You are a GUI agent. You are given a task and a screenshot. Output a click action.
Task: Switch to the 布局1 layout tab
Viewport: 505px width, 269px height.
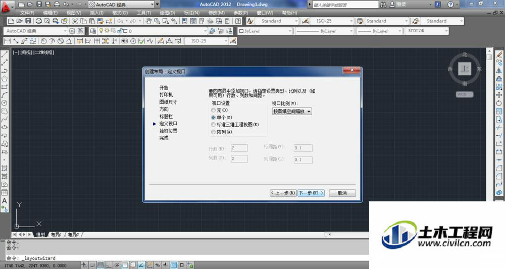pyautogui.click(x=56, y=235)
